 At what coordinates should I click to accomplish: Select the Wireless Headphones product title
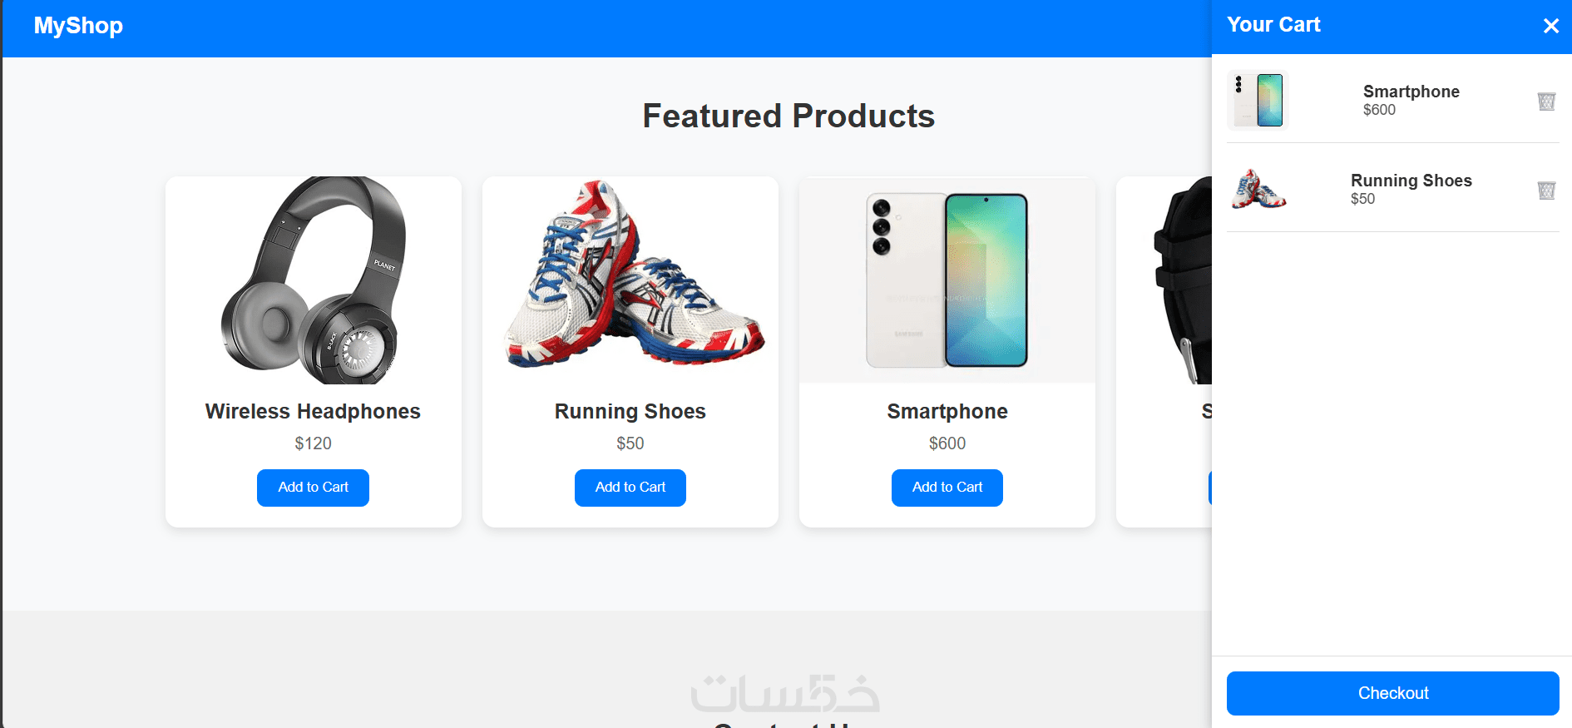pos(313,412)
